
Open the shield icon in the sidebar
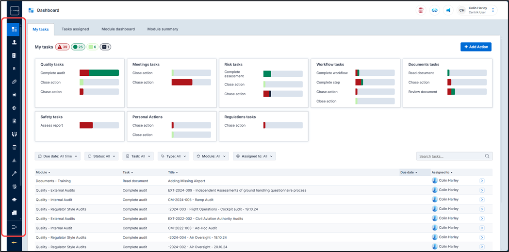click(x=14, y=108)
